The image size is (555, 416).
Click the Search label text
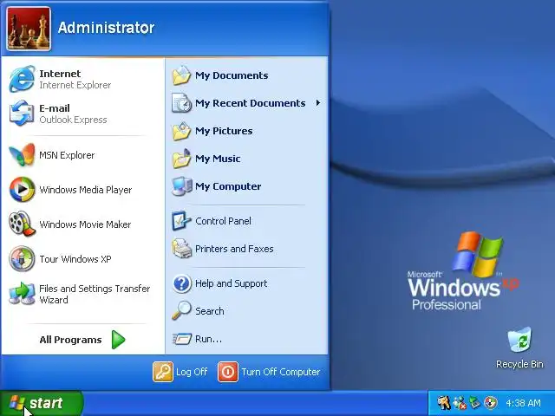(x=210, y=311)
